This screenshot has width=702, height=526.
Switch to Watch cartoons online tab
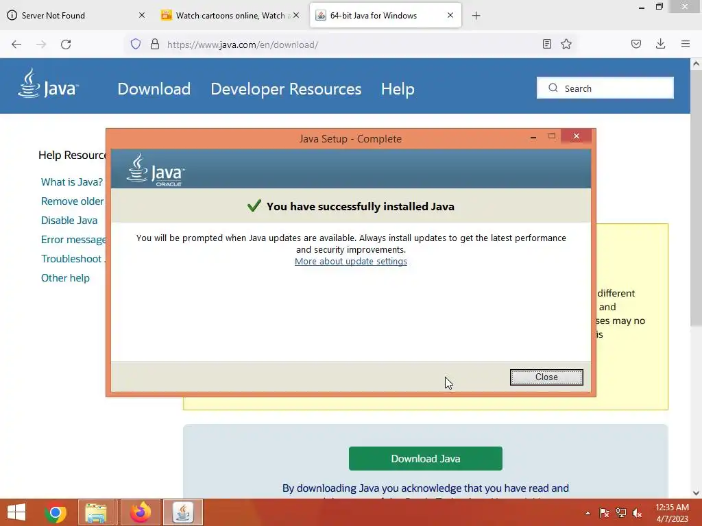(x=230, y=15)
